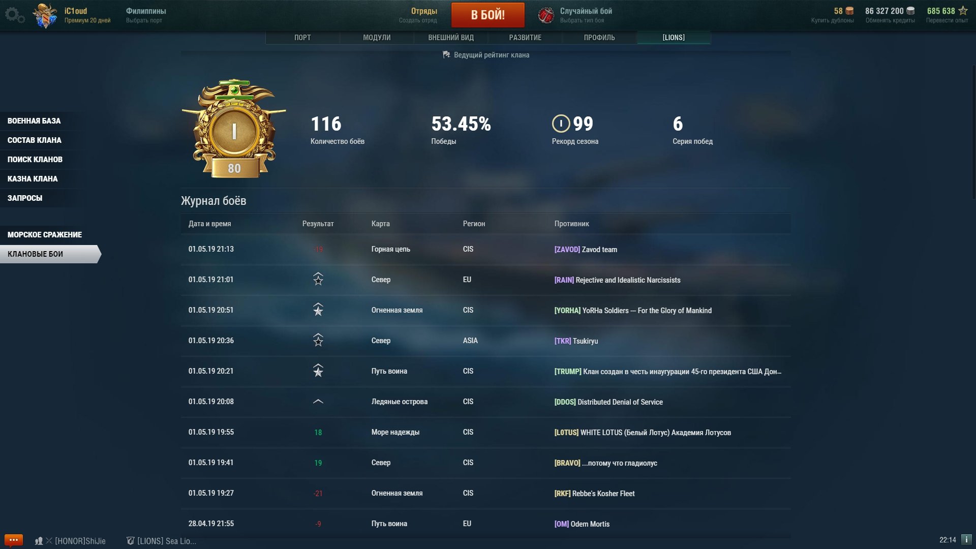The height and width of the screenshot is (549, 976).
Task: Click the star result icon for TKR battle
Action: click(318, 340)
